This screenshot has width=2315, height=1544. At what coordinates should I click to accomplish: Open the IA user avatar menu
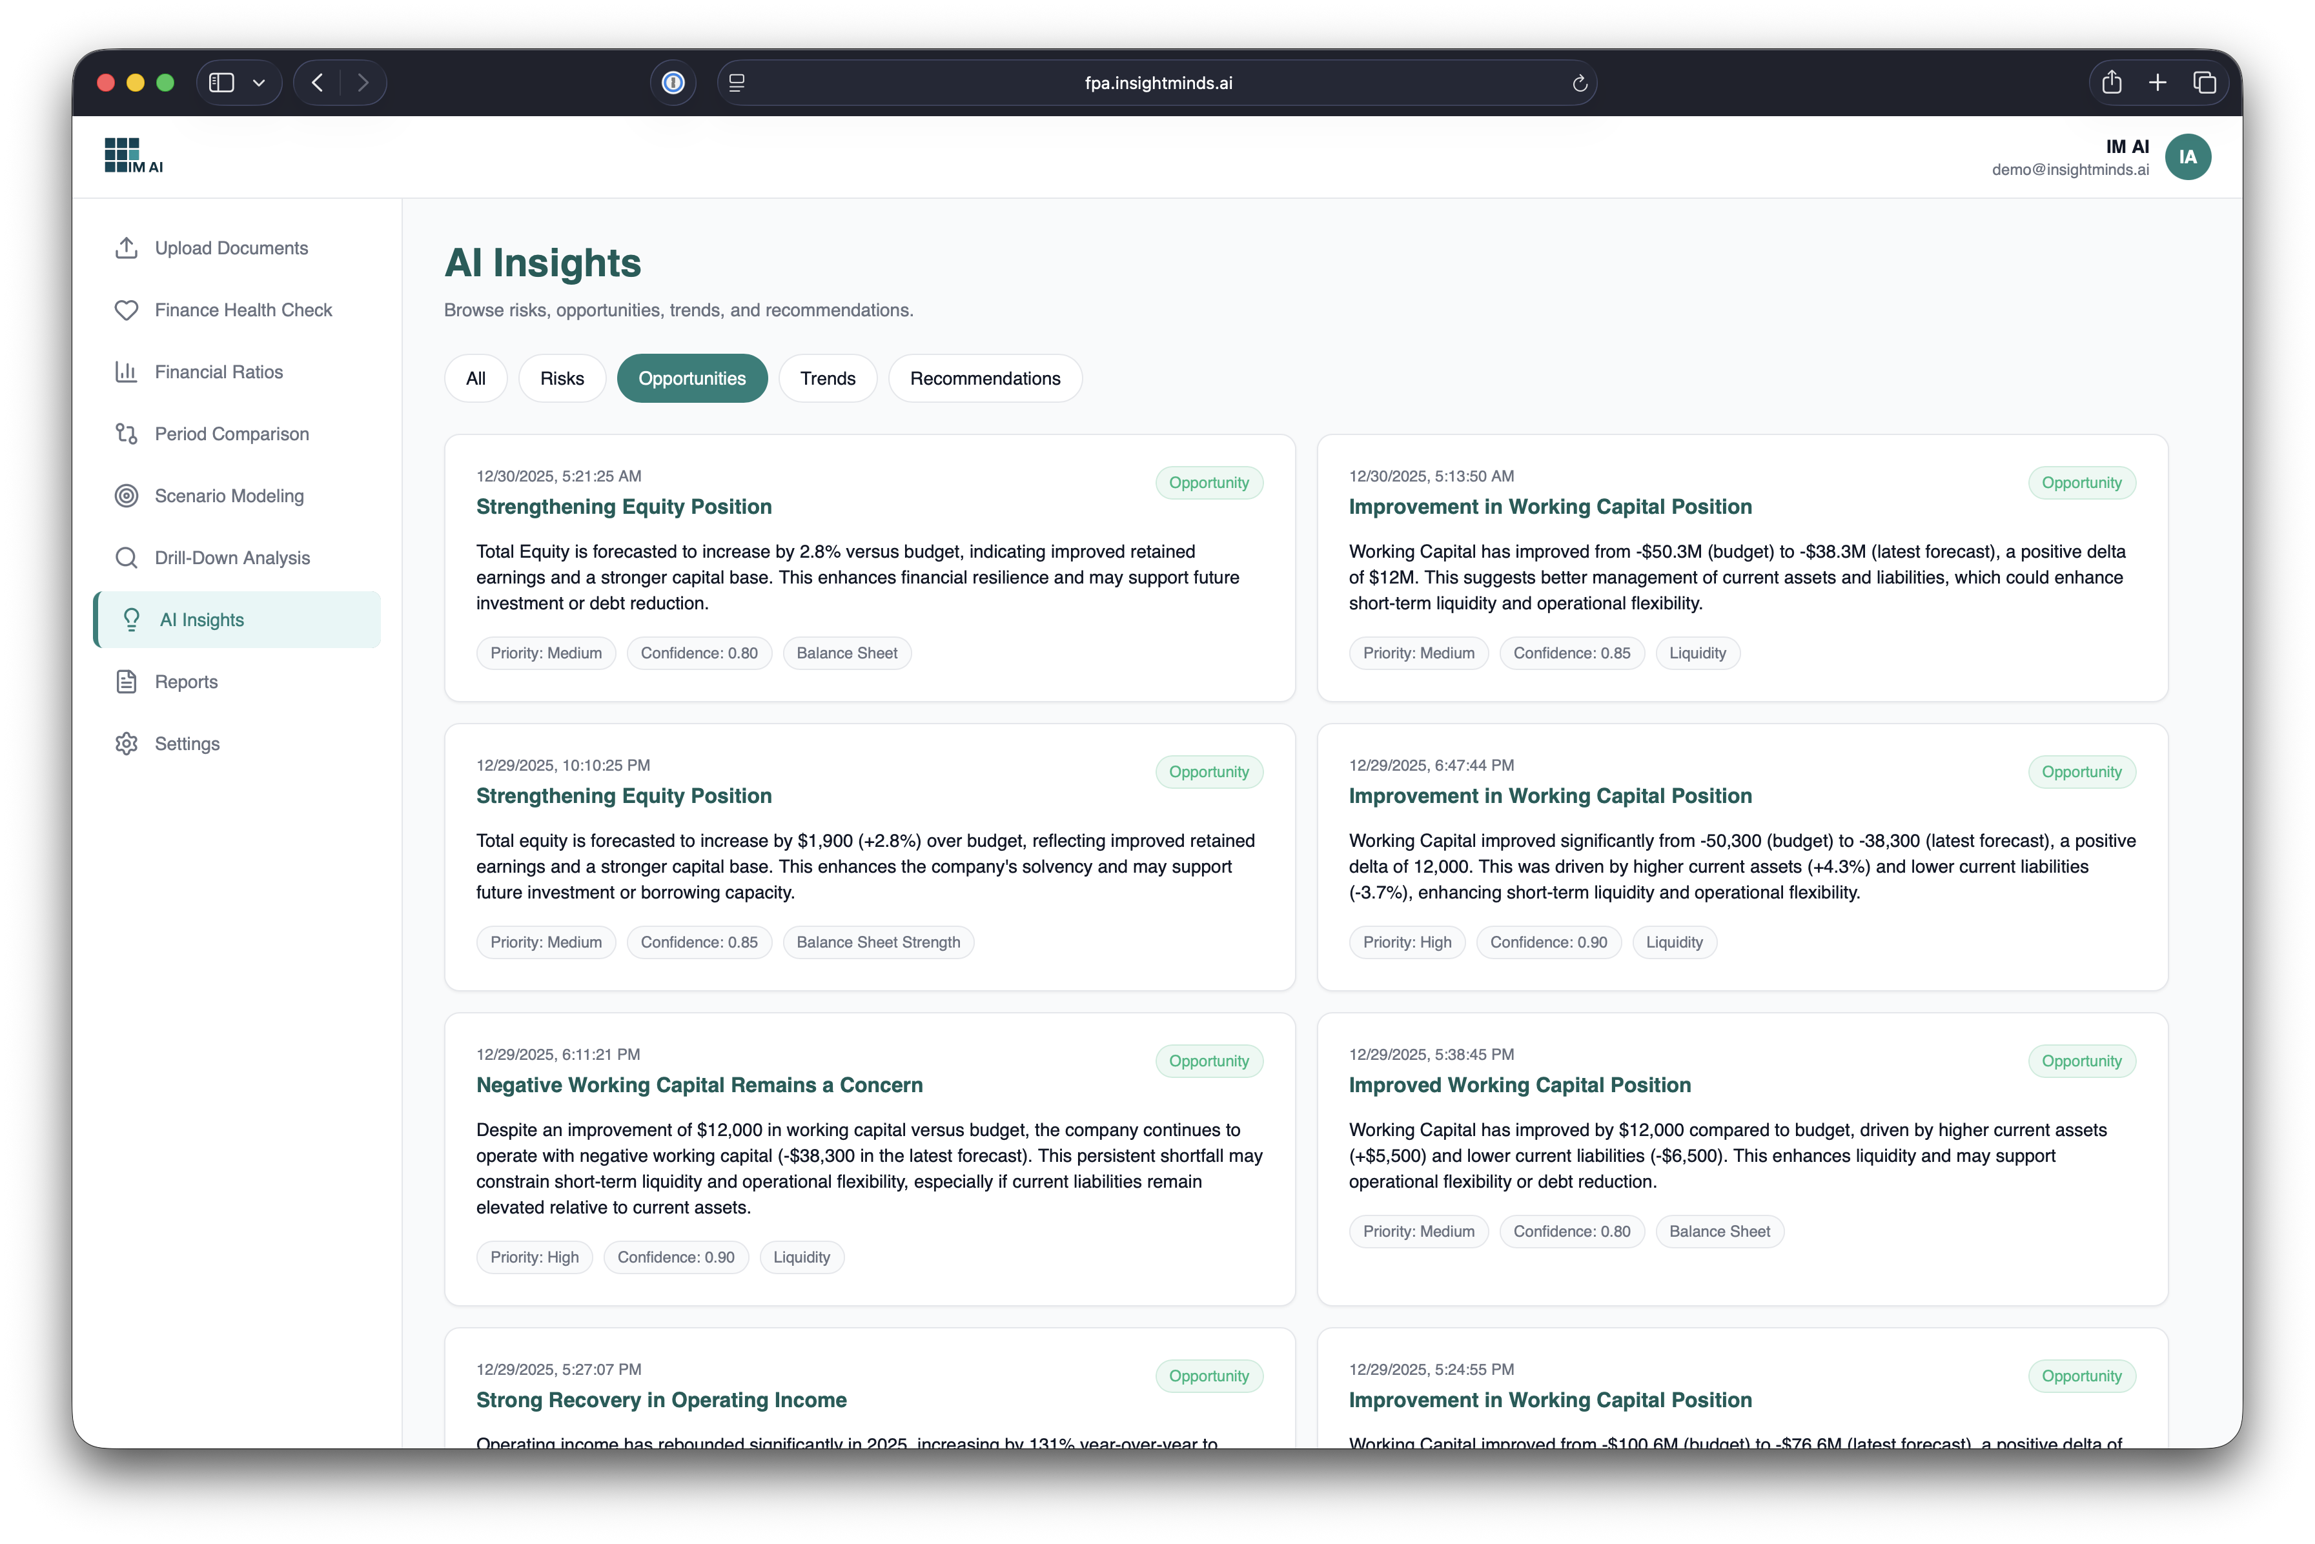(x=2187, y=157)
